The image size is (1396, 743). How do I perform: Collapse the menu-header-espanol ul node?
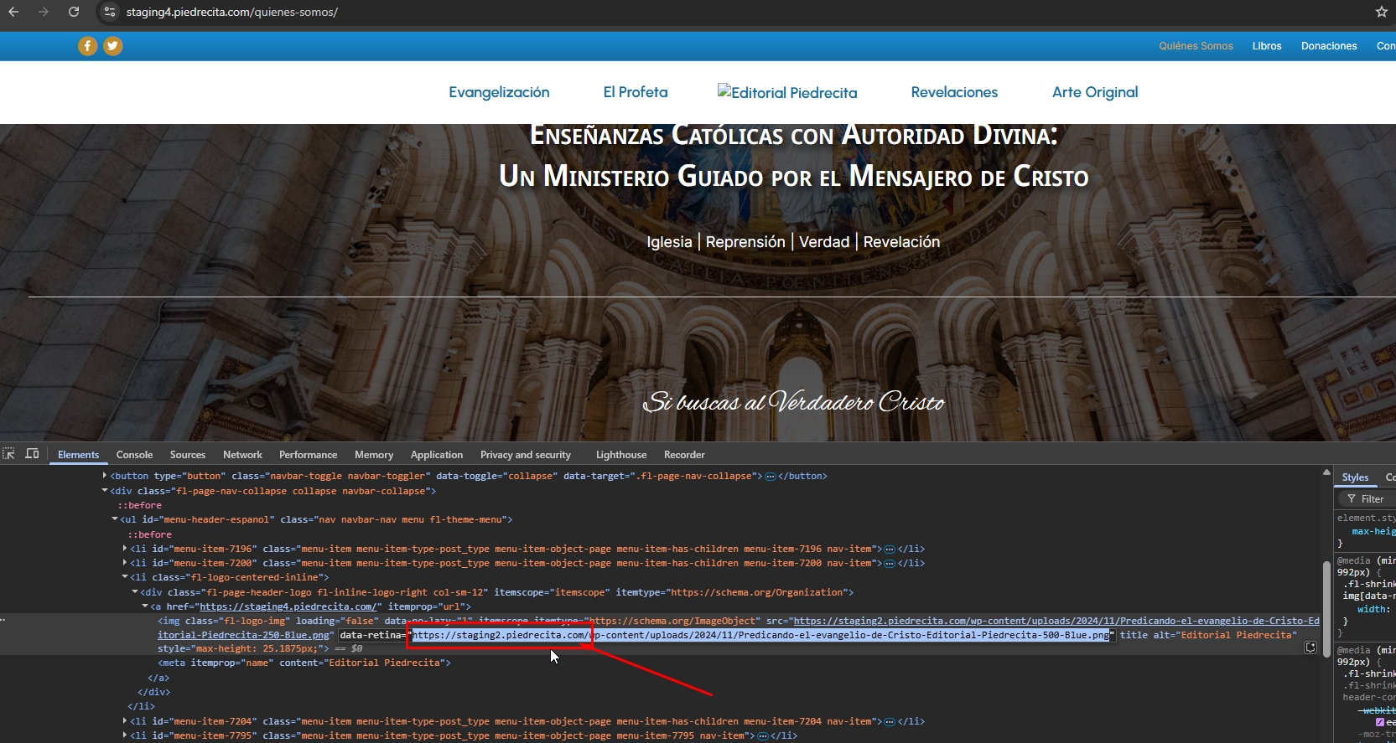point(115,519)
